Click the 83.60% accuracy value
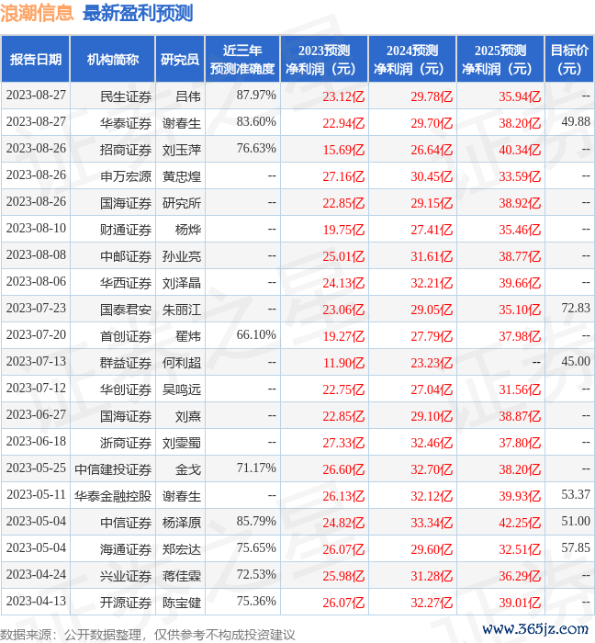 click(x=256, y=122)
